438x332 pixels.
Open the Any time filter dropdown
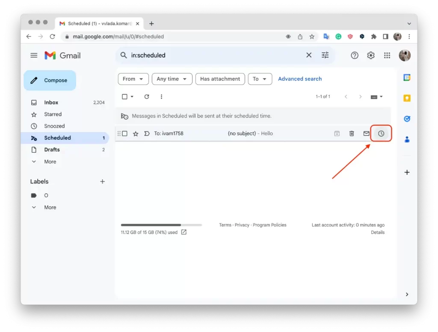[x=172, y=79]
